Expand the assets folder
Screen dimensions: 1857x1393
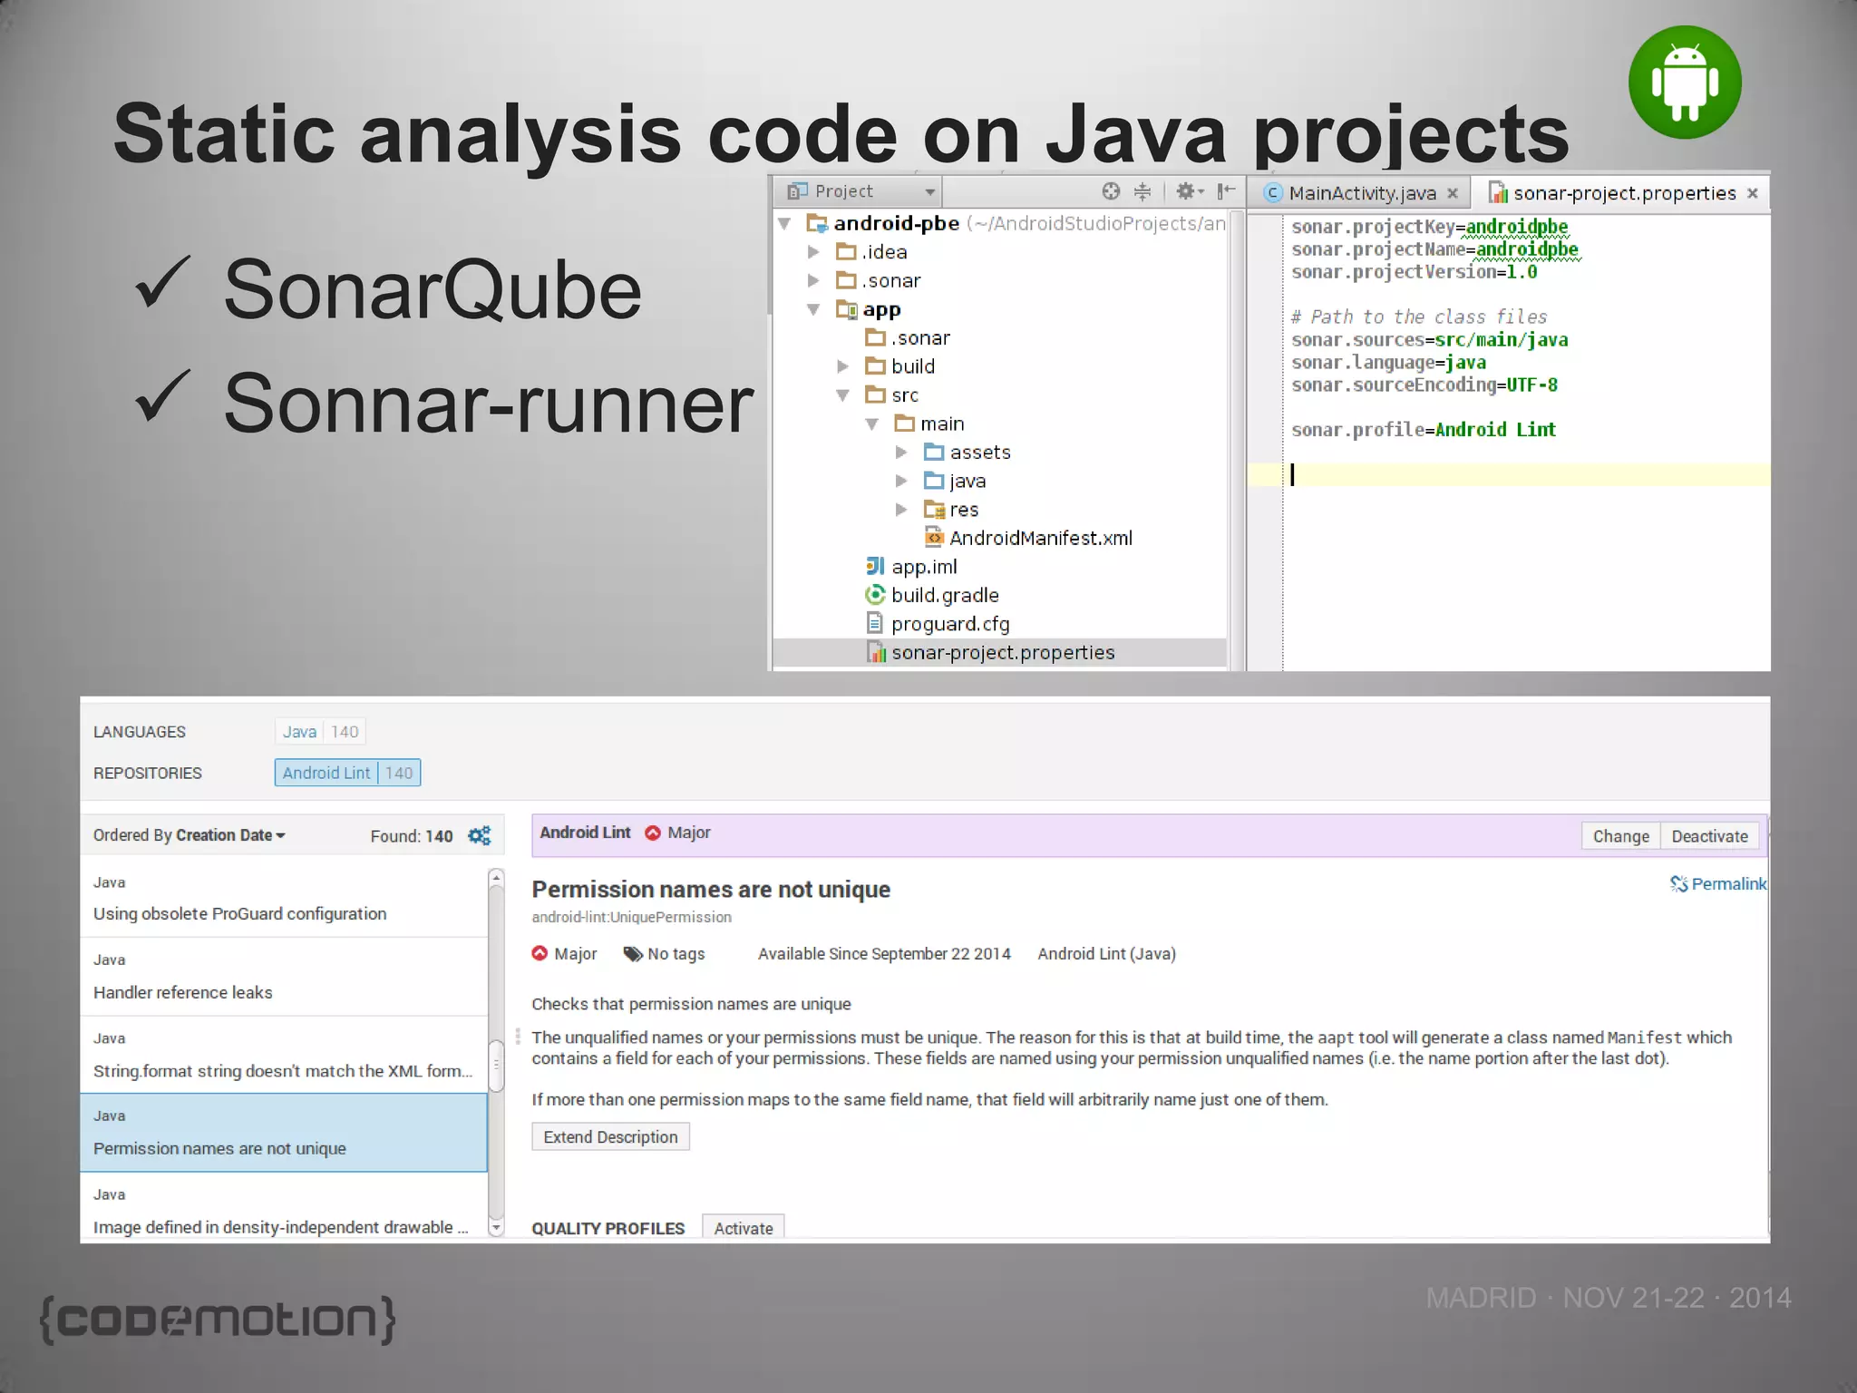(900, 453)
